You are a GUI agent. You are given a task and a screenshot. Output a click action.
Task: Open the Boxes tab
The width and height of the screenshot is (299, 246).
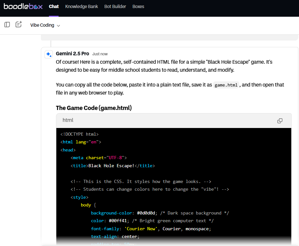click(138, 6)
